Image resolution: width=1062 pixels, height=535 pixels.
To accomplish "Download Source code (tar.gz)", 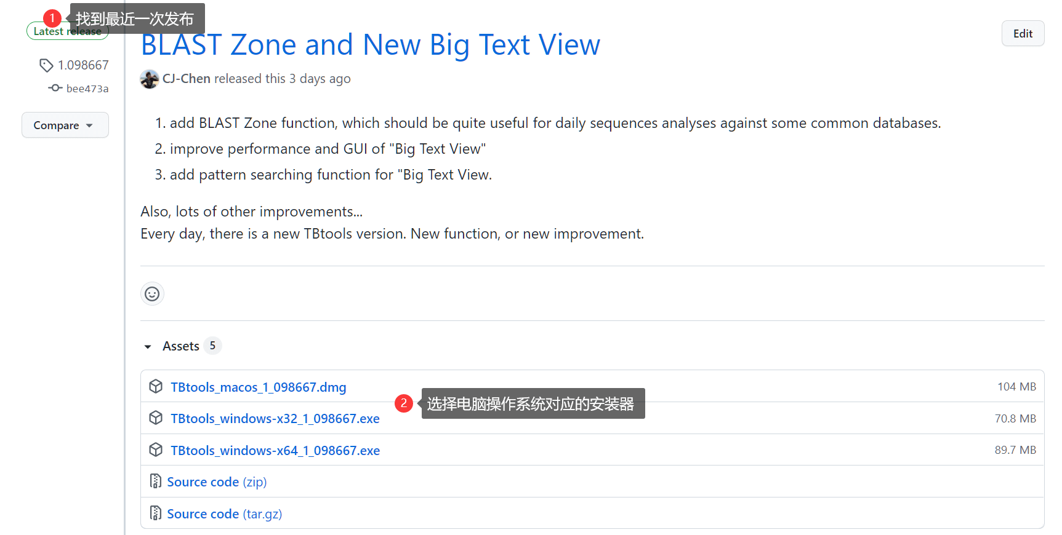I will [224, 514].
